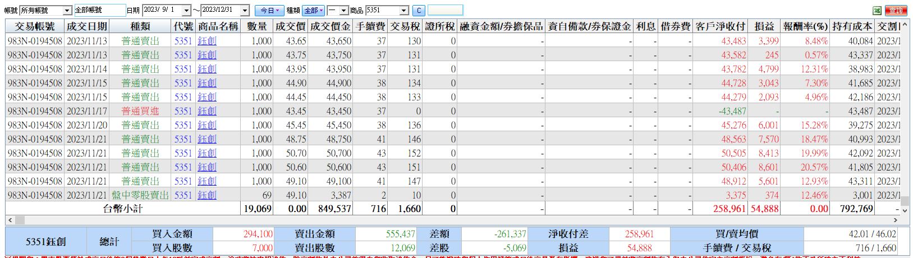Click the vertical scrollbar down arrow

904,210
